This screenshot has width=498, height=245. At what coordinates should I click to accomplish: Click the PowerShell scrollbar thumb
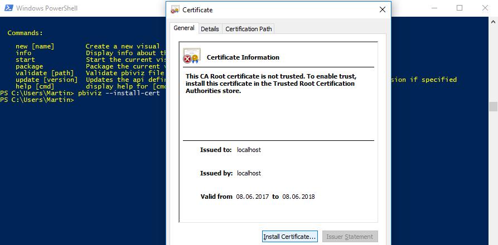coord(493,106)
